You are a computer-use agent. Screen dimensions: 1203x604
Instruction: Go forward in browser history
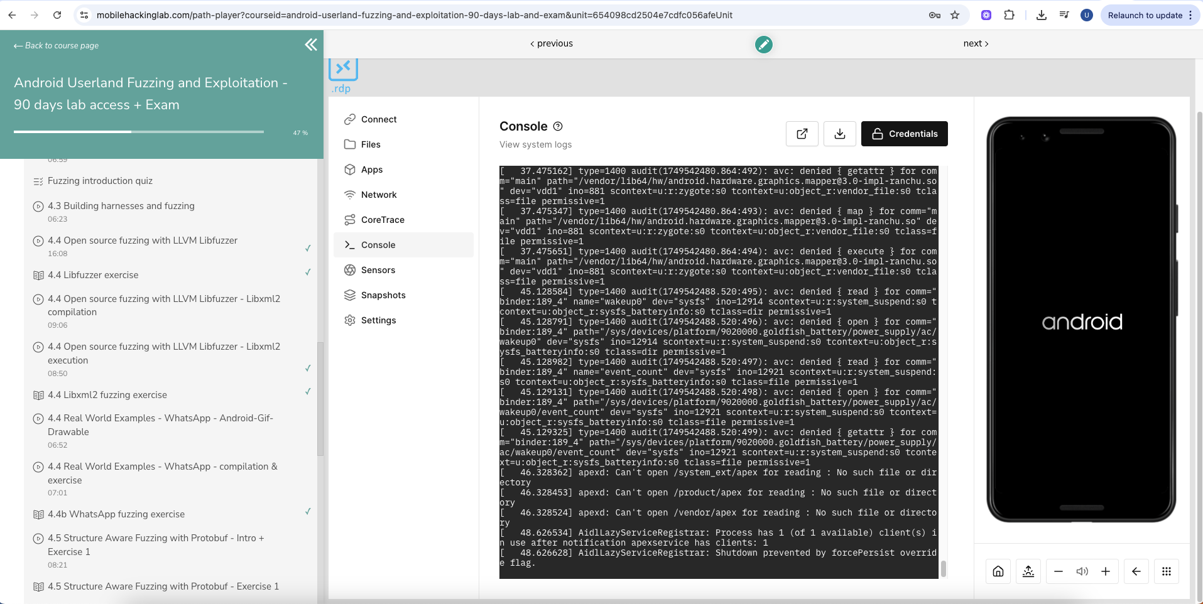coord(35,15)
